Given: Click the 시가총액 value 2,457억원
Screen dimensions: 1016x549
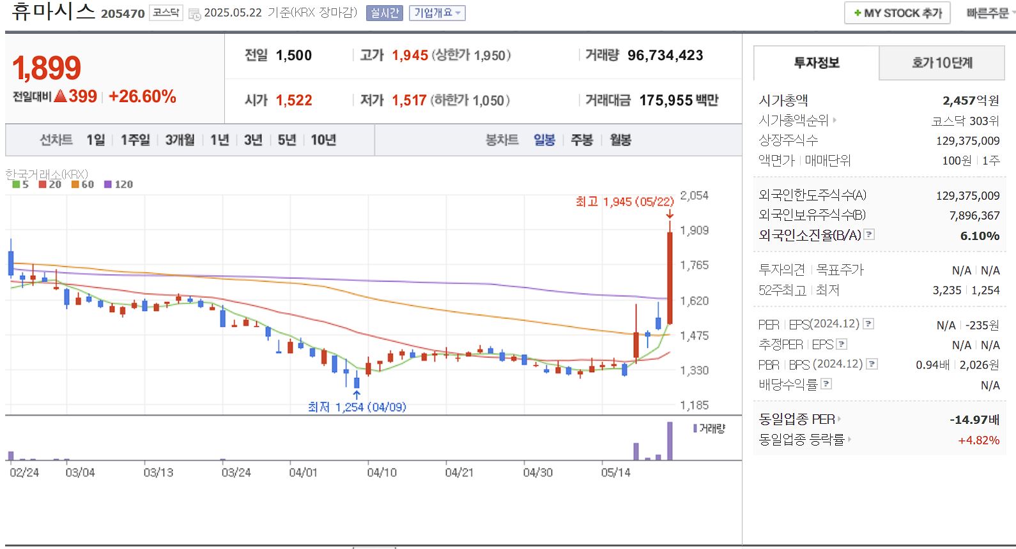Looking at the screenshot, I should [x=971, y=100].
